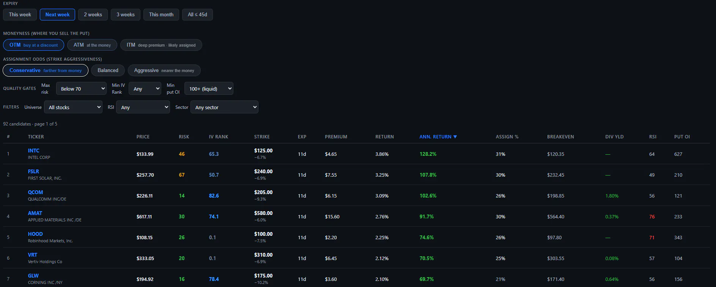716x287 pixels.
Task: Choose the 3 weeks expiry option
Action: point(126,15)
